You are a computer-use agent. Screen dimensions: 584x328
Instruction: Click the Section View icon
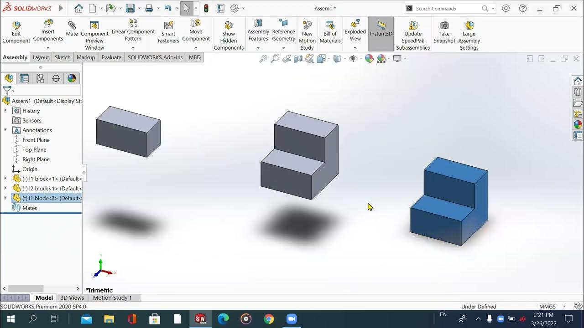tap(298, 58)
